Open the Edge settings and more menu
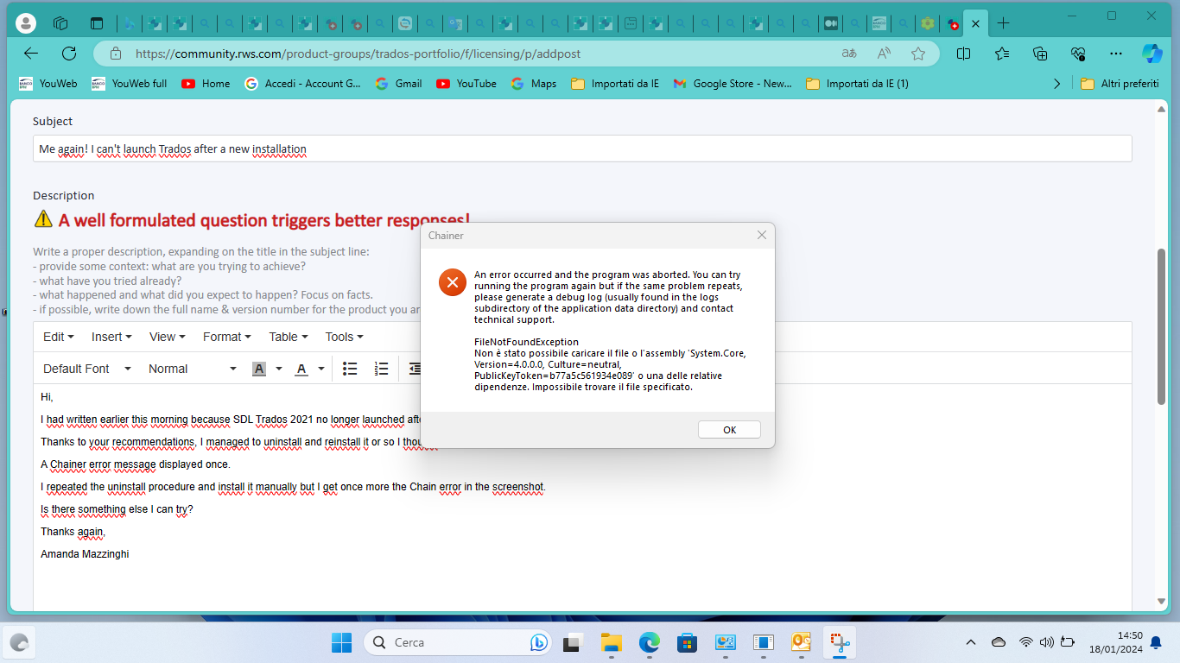 1115,54
